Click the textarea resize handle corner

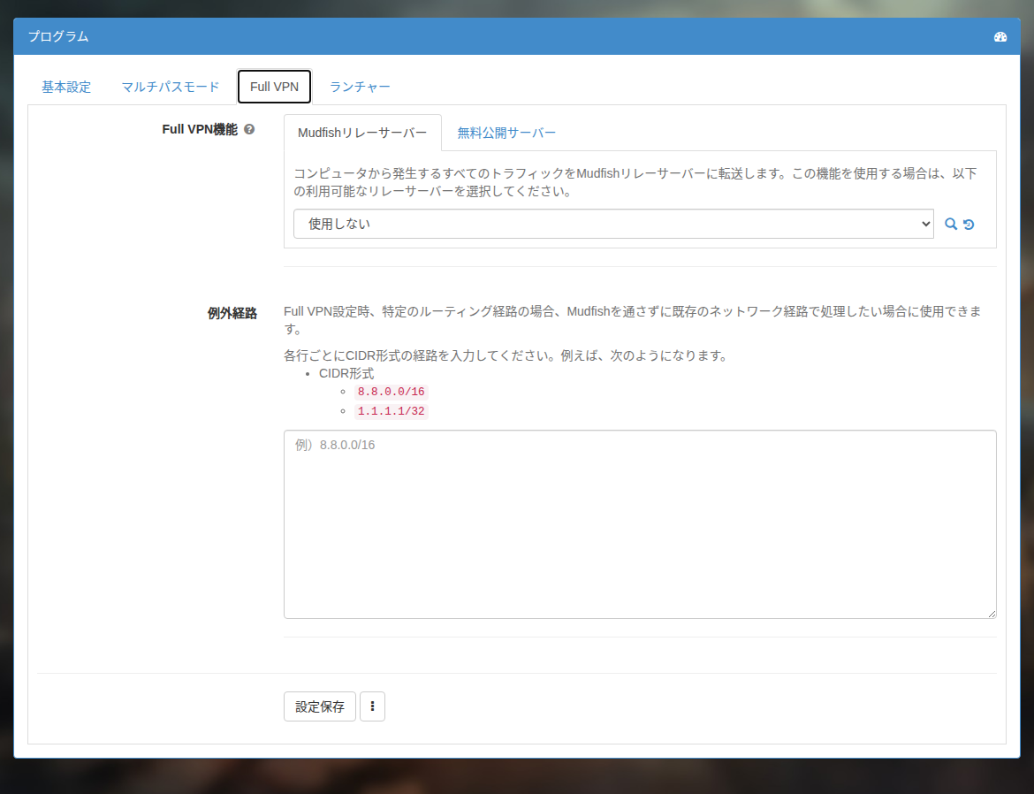point(992,614)
